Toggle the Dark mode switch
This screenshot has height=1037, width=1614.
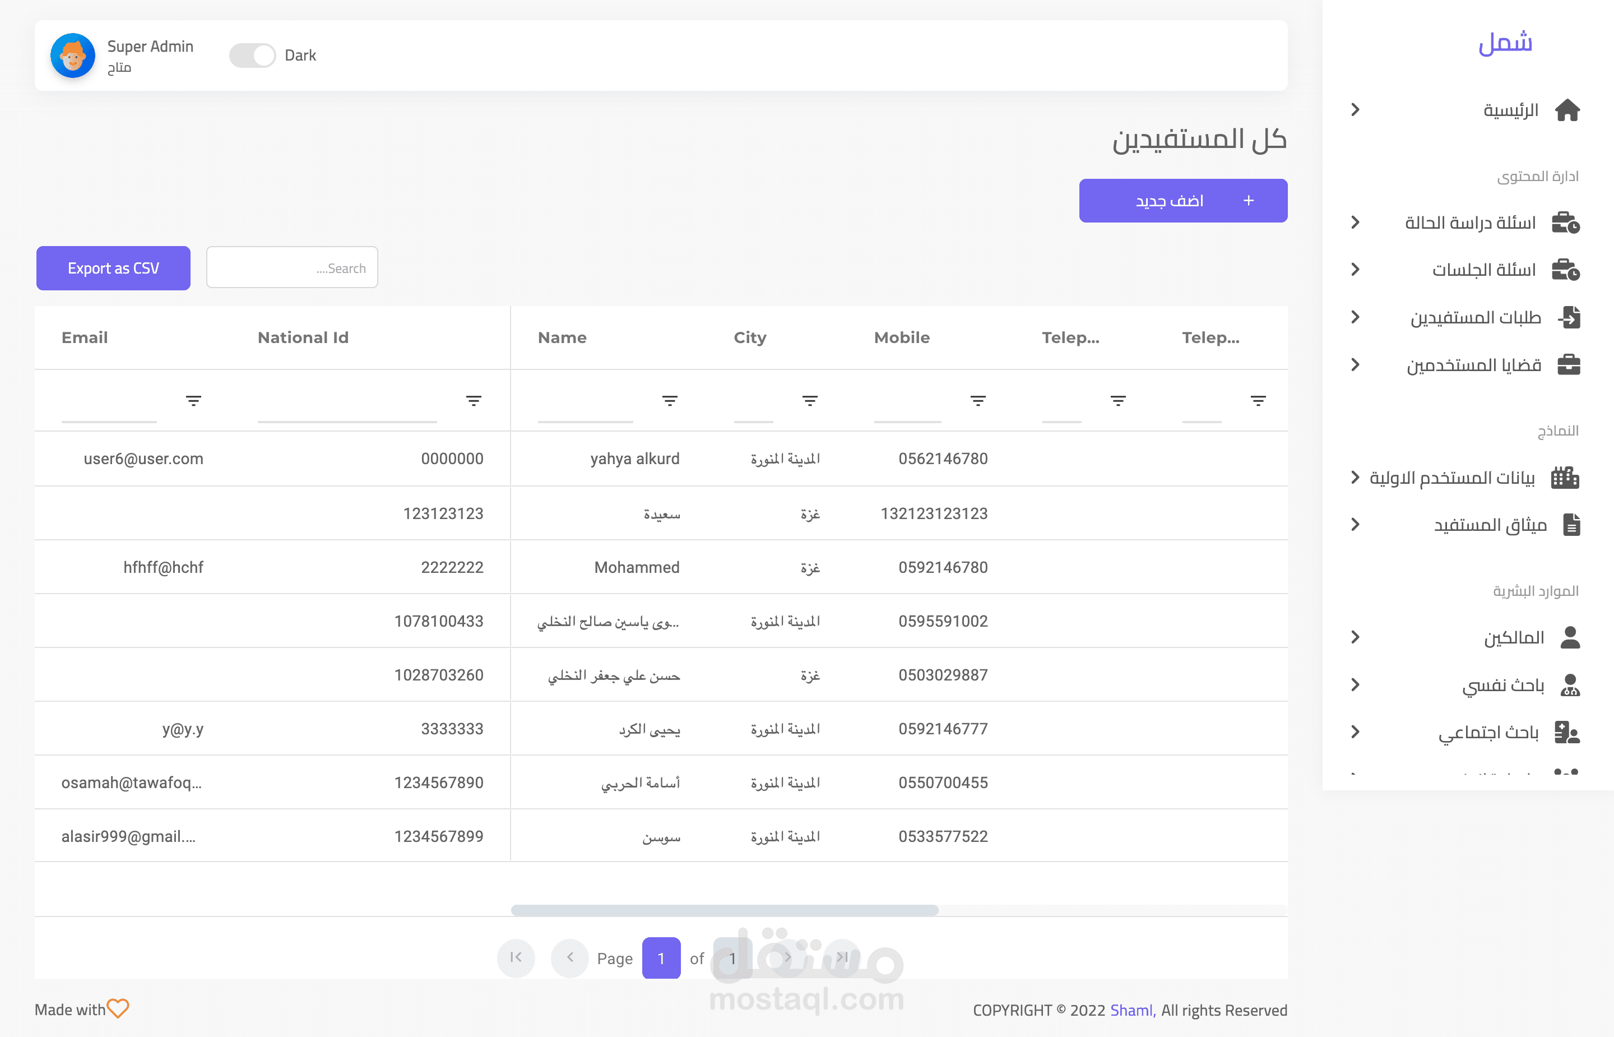pyautogui.click(x=252, y=55)
